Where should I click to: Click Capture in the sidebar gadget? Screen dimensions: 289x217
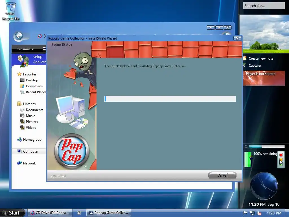pyautogui.click(x=255, y=66)
